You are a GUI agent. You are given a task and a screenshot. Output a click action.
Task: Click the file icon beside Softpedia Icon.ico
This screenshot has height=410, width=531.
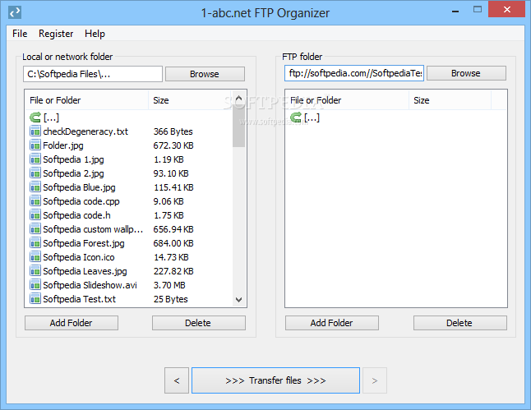(35, 257)
